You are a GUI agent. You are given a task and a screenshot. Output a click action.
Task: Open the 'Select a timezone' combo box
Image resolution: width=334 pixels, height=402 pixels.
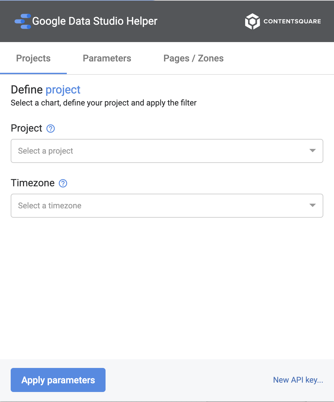point(167,206)
